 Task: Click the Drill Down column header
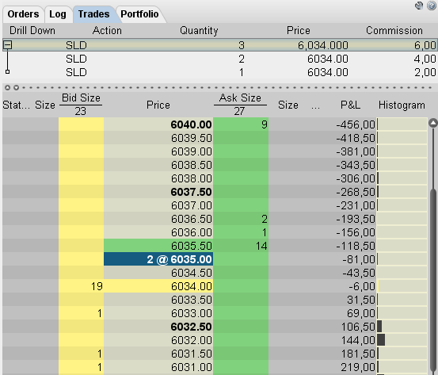click(x=32, y=30)
